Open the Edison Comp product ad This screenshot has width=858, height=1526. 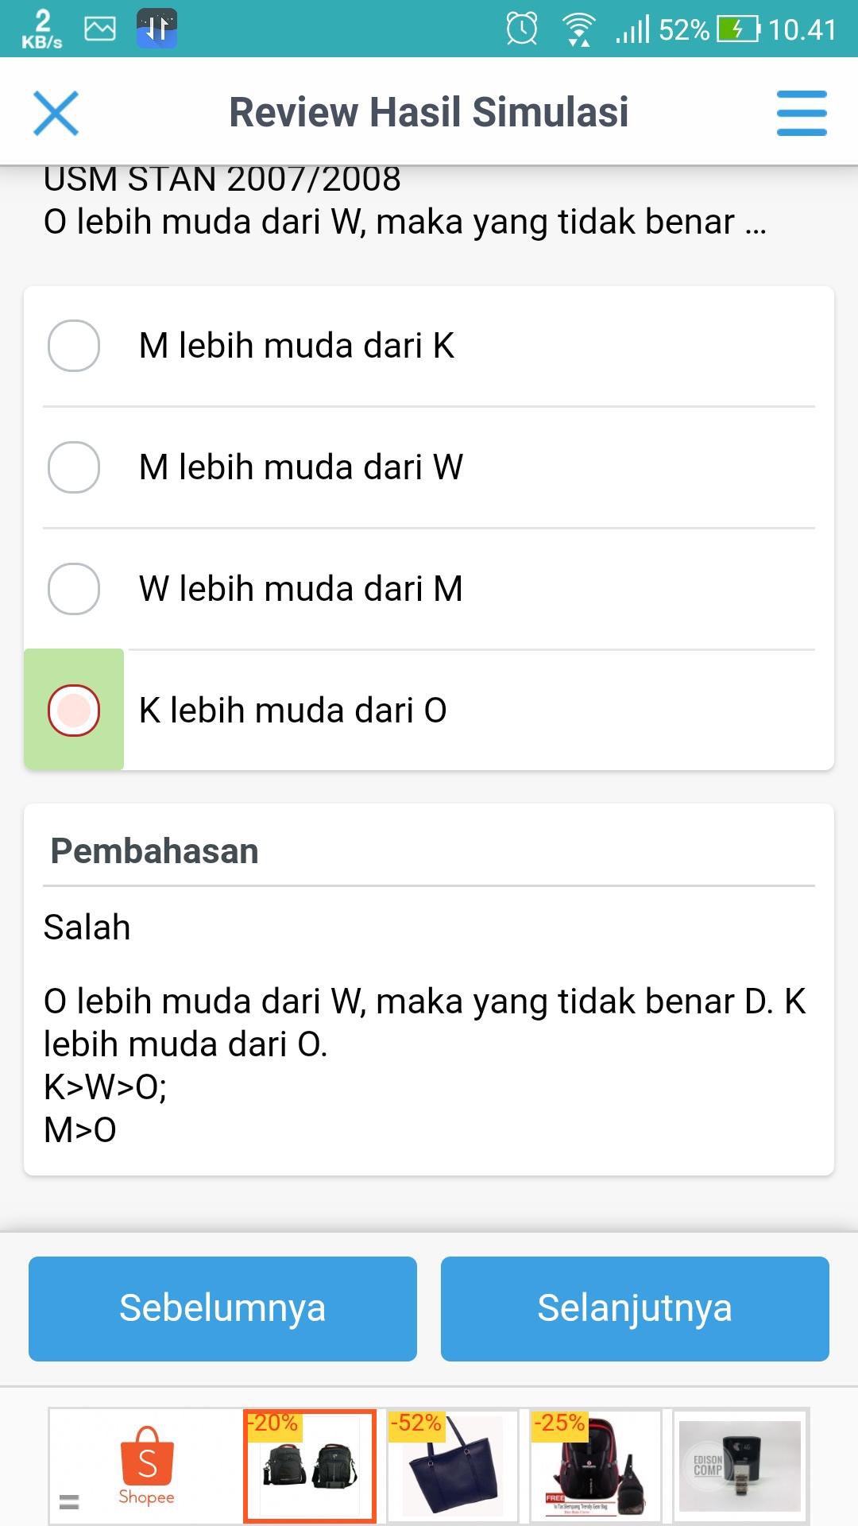point(740,1466)
